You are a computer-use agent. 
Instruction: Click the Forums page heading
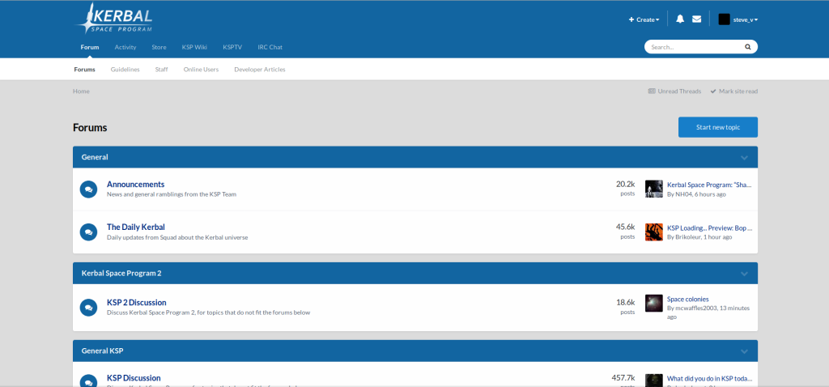90,127
